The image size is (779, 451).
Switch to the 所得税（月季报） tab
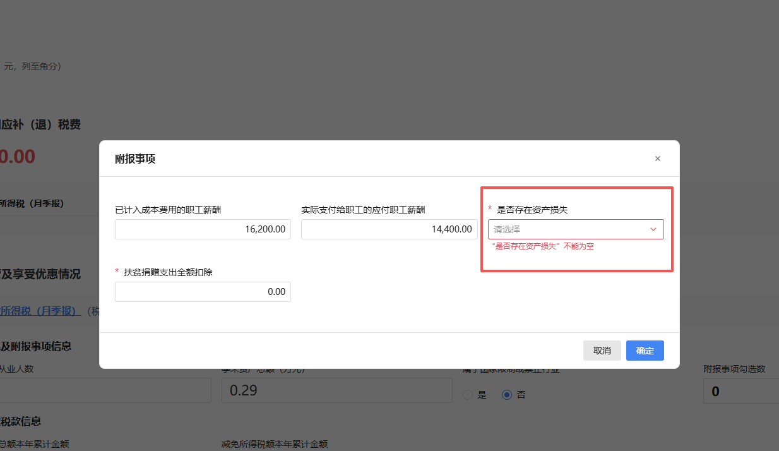click(32, 203)
